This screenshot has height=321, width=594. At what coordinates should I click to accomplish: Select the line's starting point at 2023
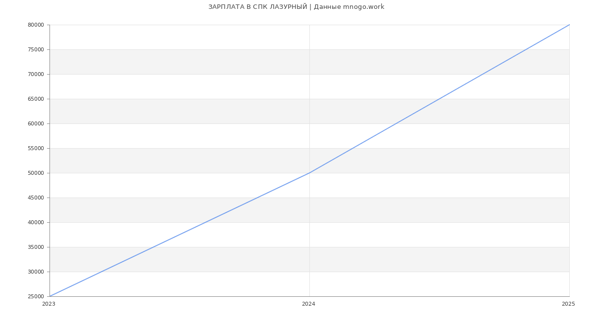click(50, 296)
